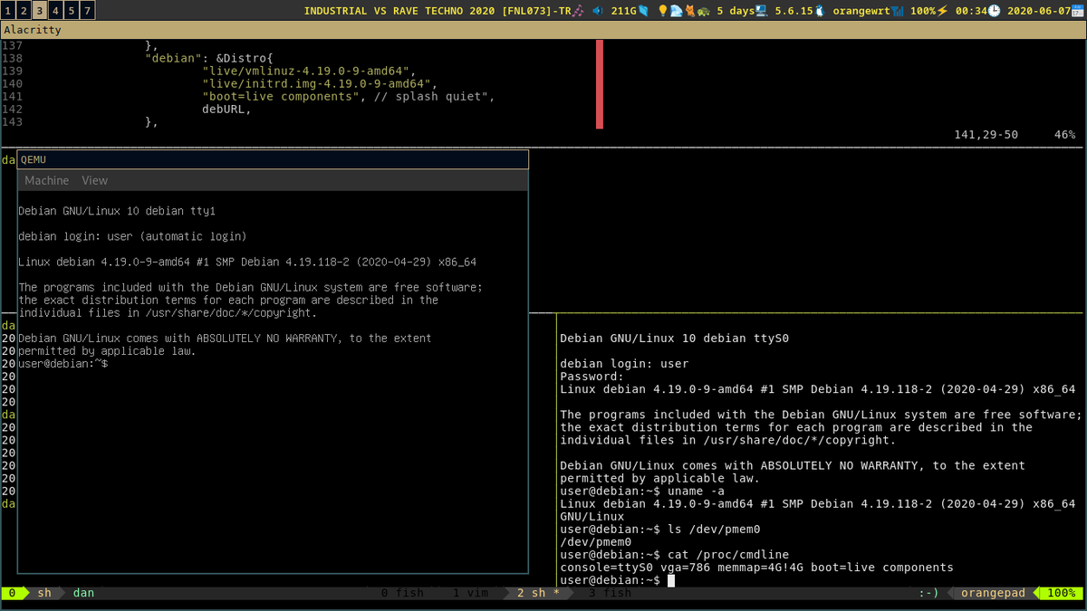Screen dimensions: 1087x611
Task: Click the light bulb icon in status bar
Action: [x=662, y=11]
